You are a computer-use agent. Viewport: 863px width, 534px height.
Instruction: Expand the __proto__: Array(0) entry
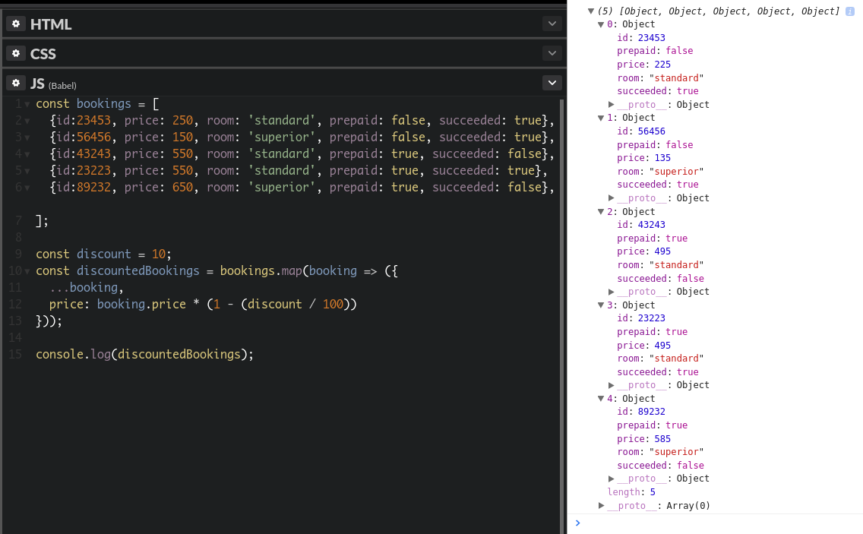point(601,505)
